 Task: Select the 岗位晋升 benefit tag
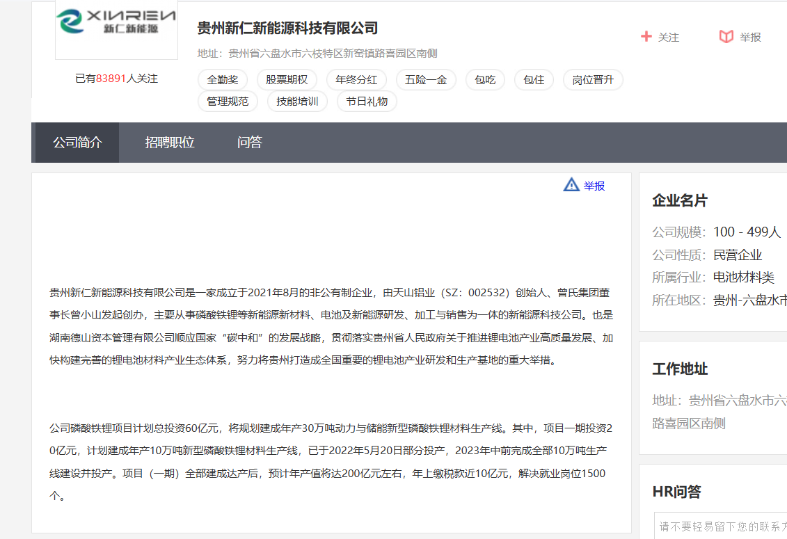click(593, 80)
